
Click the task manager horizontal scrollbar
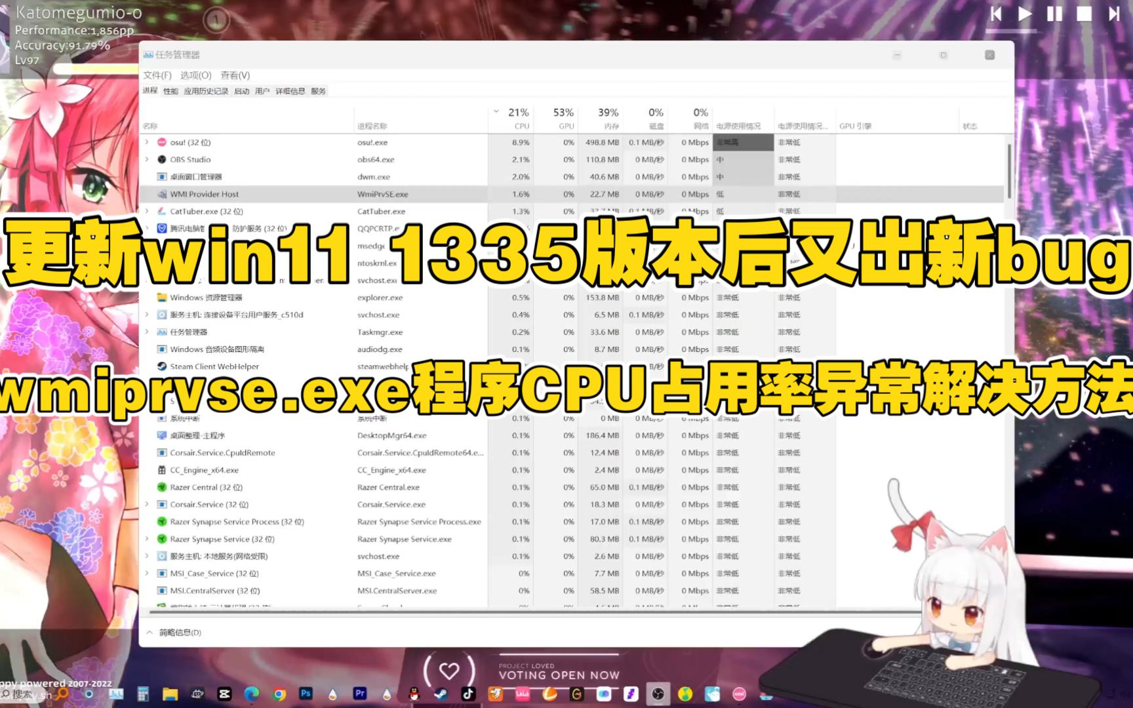[534, 612]
